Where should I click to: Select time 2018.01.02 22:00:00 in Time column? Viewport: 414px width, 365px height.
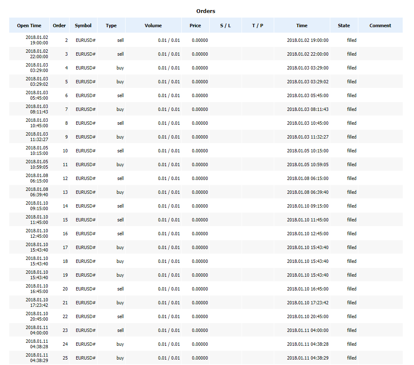coord(308,54)
